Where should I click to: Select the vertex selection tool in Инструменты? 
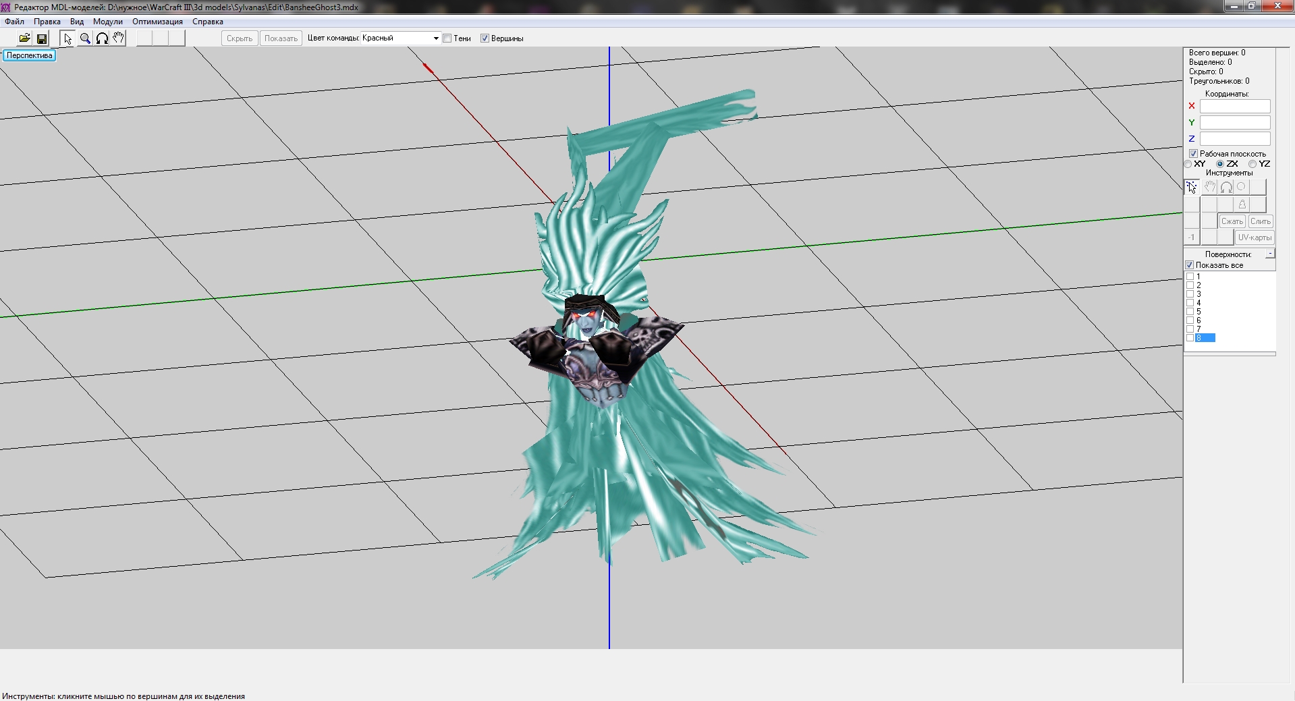(x=1192, y=187)
